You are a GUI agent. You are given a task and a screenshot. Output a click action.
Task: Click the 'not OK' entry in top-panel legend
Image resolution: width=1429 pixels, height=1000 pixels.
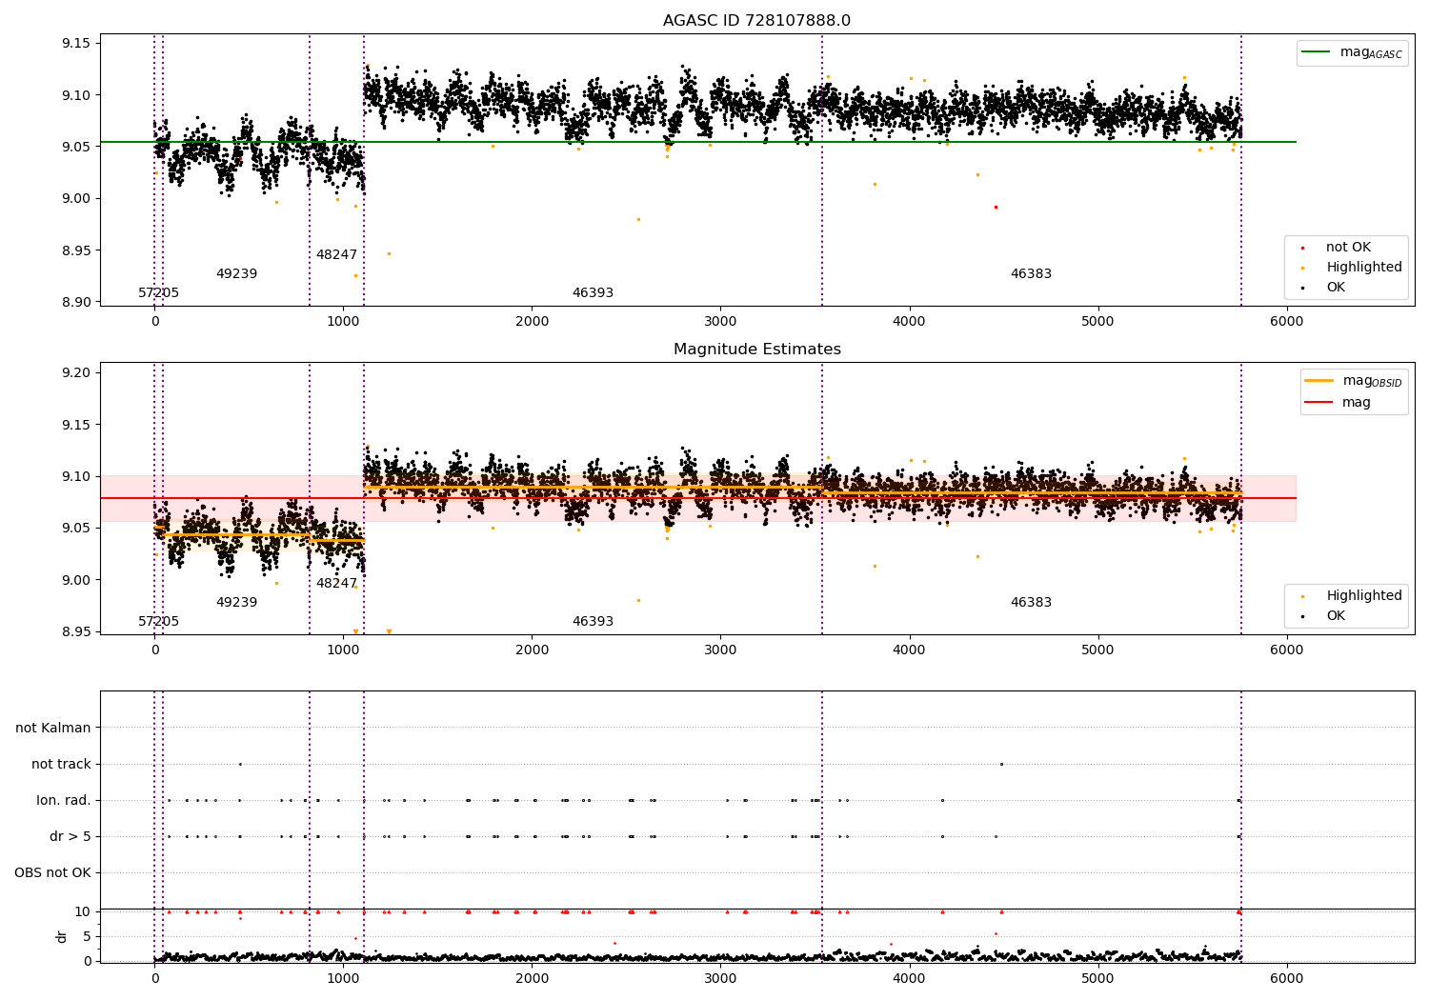(1348, 248)
